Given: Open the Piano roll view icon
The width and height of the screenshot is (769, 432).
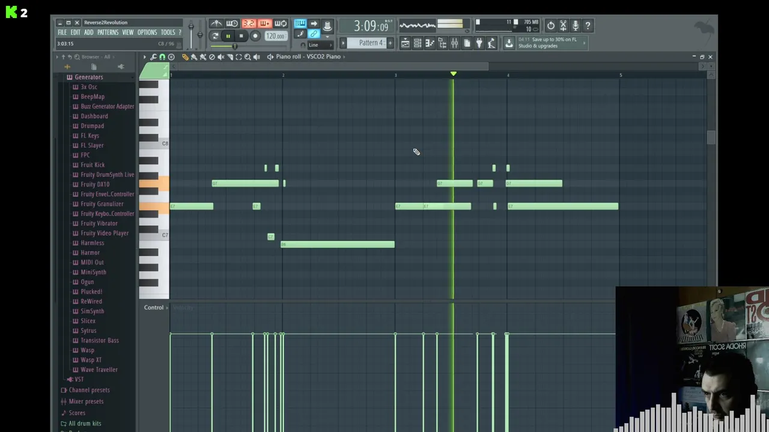Looking at the screenshot, I should click(430, 43).
